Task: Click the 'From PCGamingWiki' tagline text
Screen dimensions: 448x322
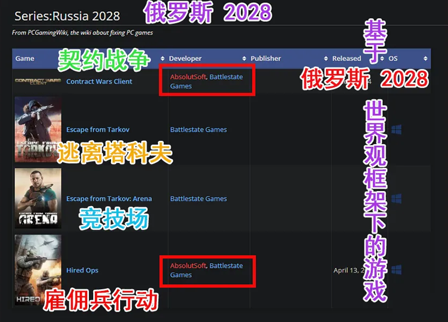Action: tap(82, 32)
